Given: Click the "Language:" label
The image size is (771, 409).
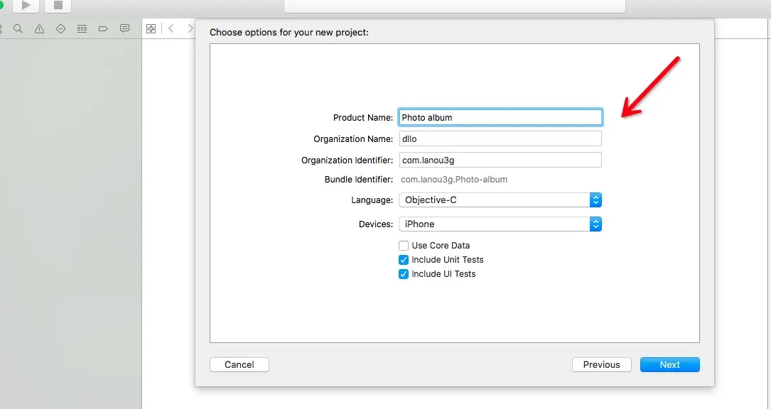Looking at the screenshot, I should point(372,200).
